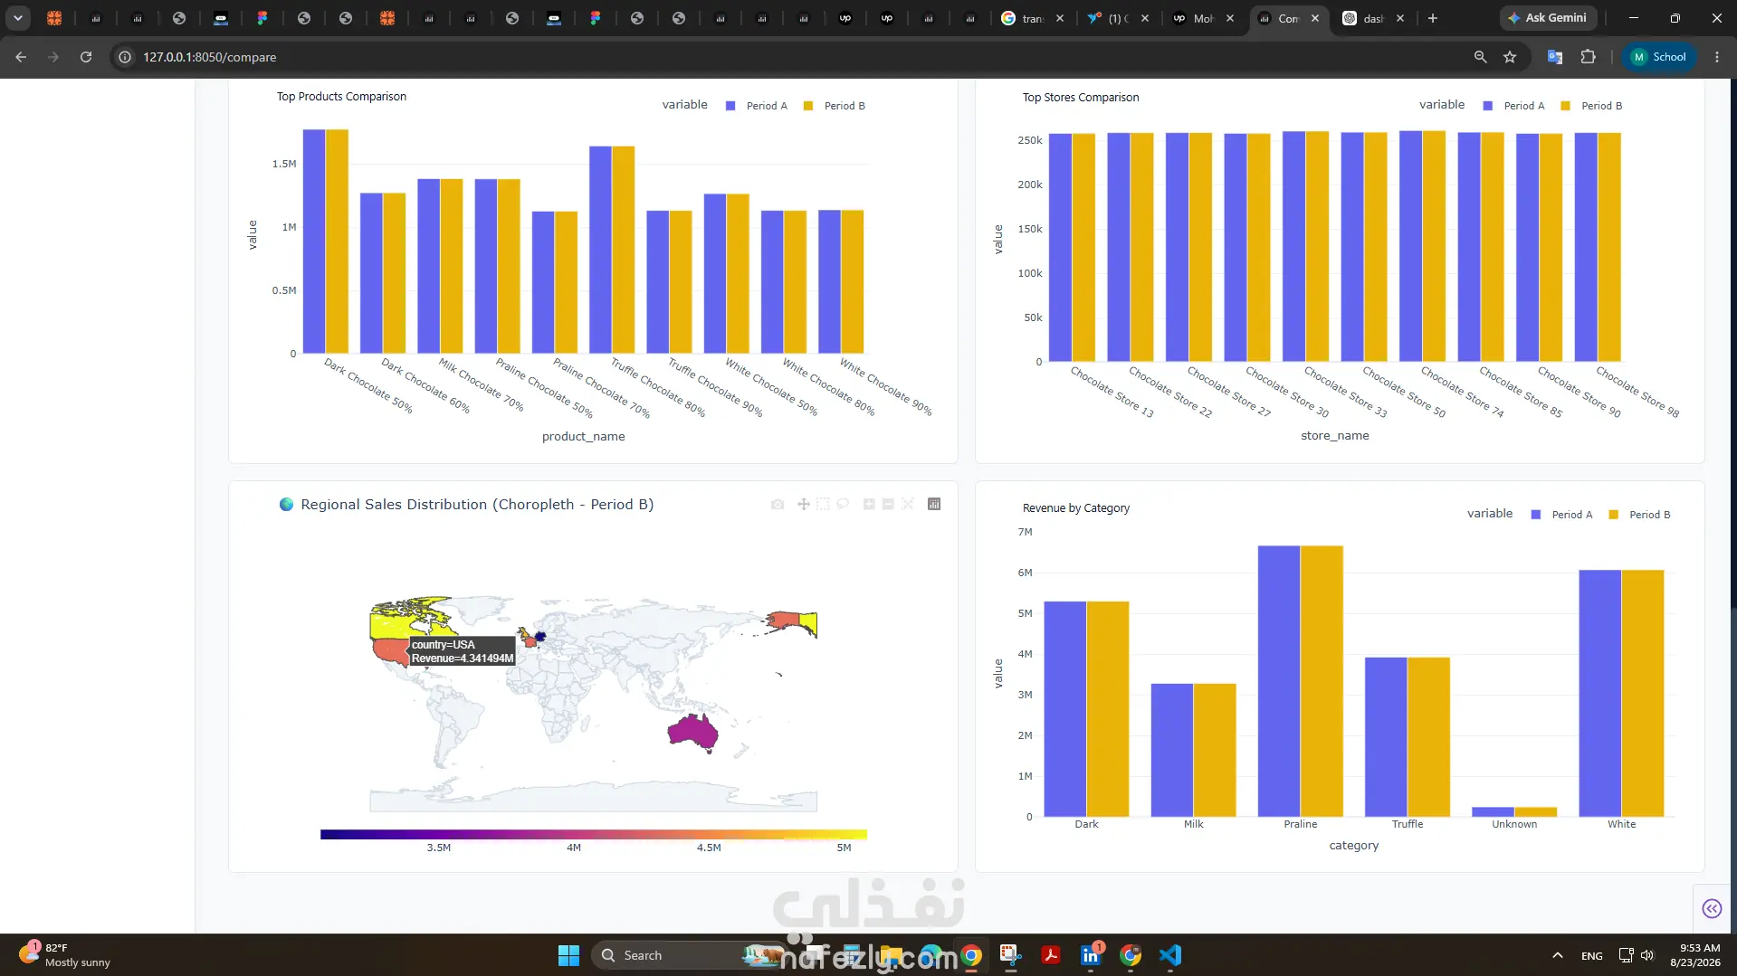Viewport: 1737px width, 976px height.
Task: Expand the sidebar with the double-chevron button
Action: (1712, 908)
